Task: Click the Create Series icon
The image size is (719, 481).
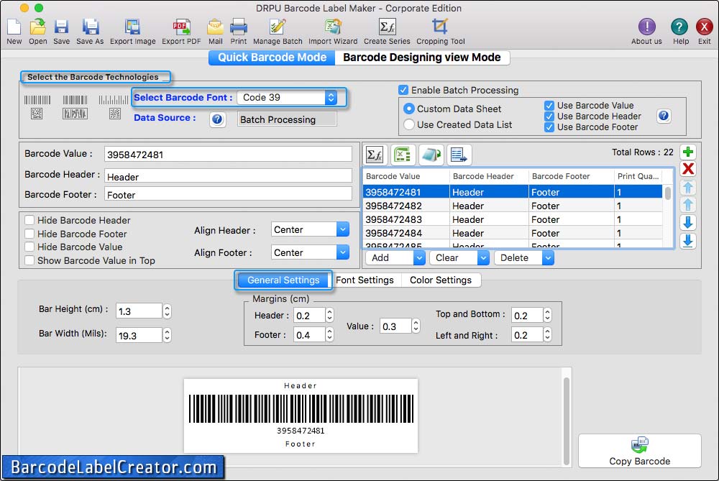Action: coord(387,27)
